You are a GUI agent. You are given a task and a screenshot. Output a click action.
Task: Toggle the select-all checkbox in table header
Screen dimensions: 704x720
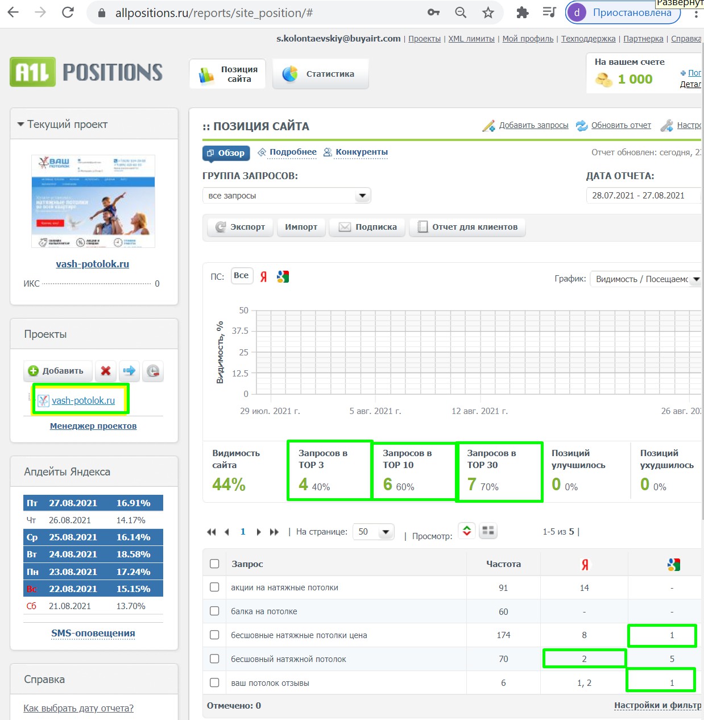tap(214, 564)
